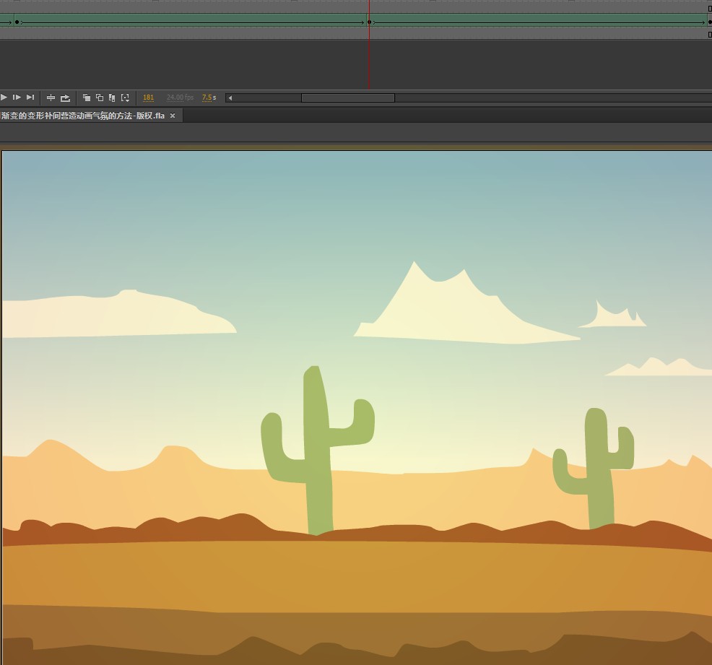Enable Onion Skin Outlines
The width and height of the screenshot is (712, 665).
100,97
